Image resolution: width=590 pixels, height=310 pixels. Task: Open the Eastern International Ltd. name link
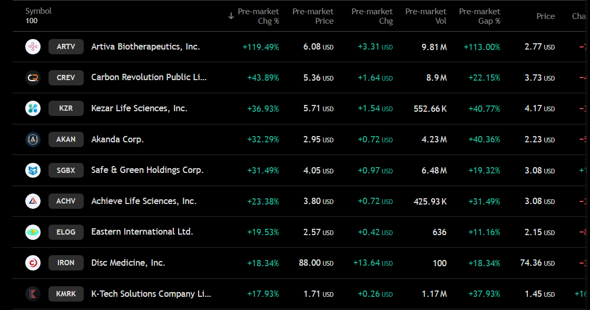(x=142, y=231)
